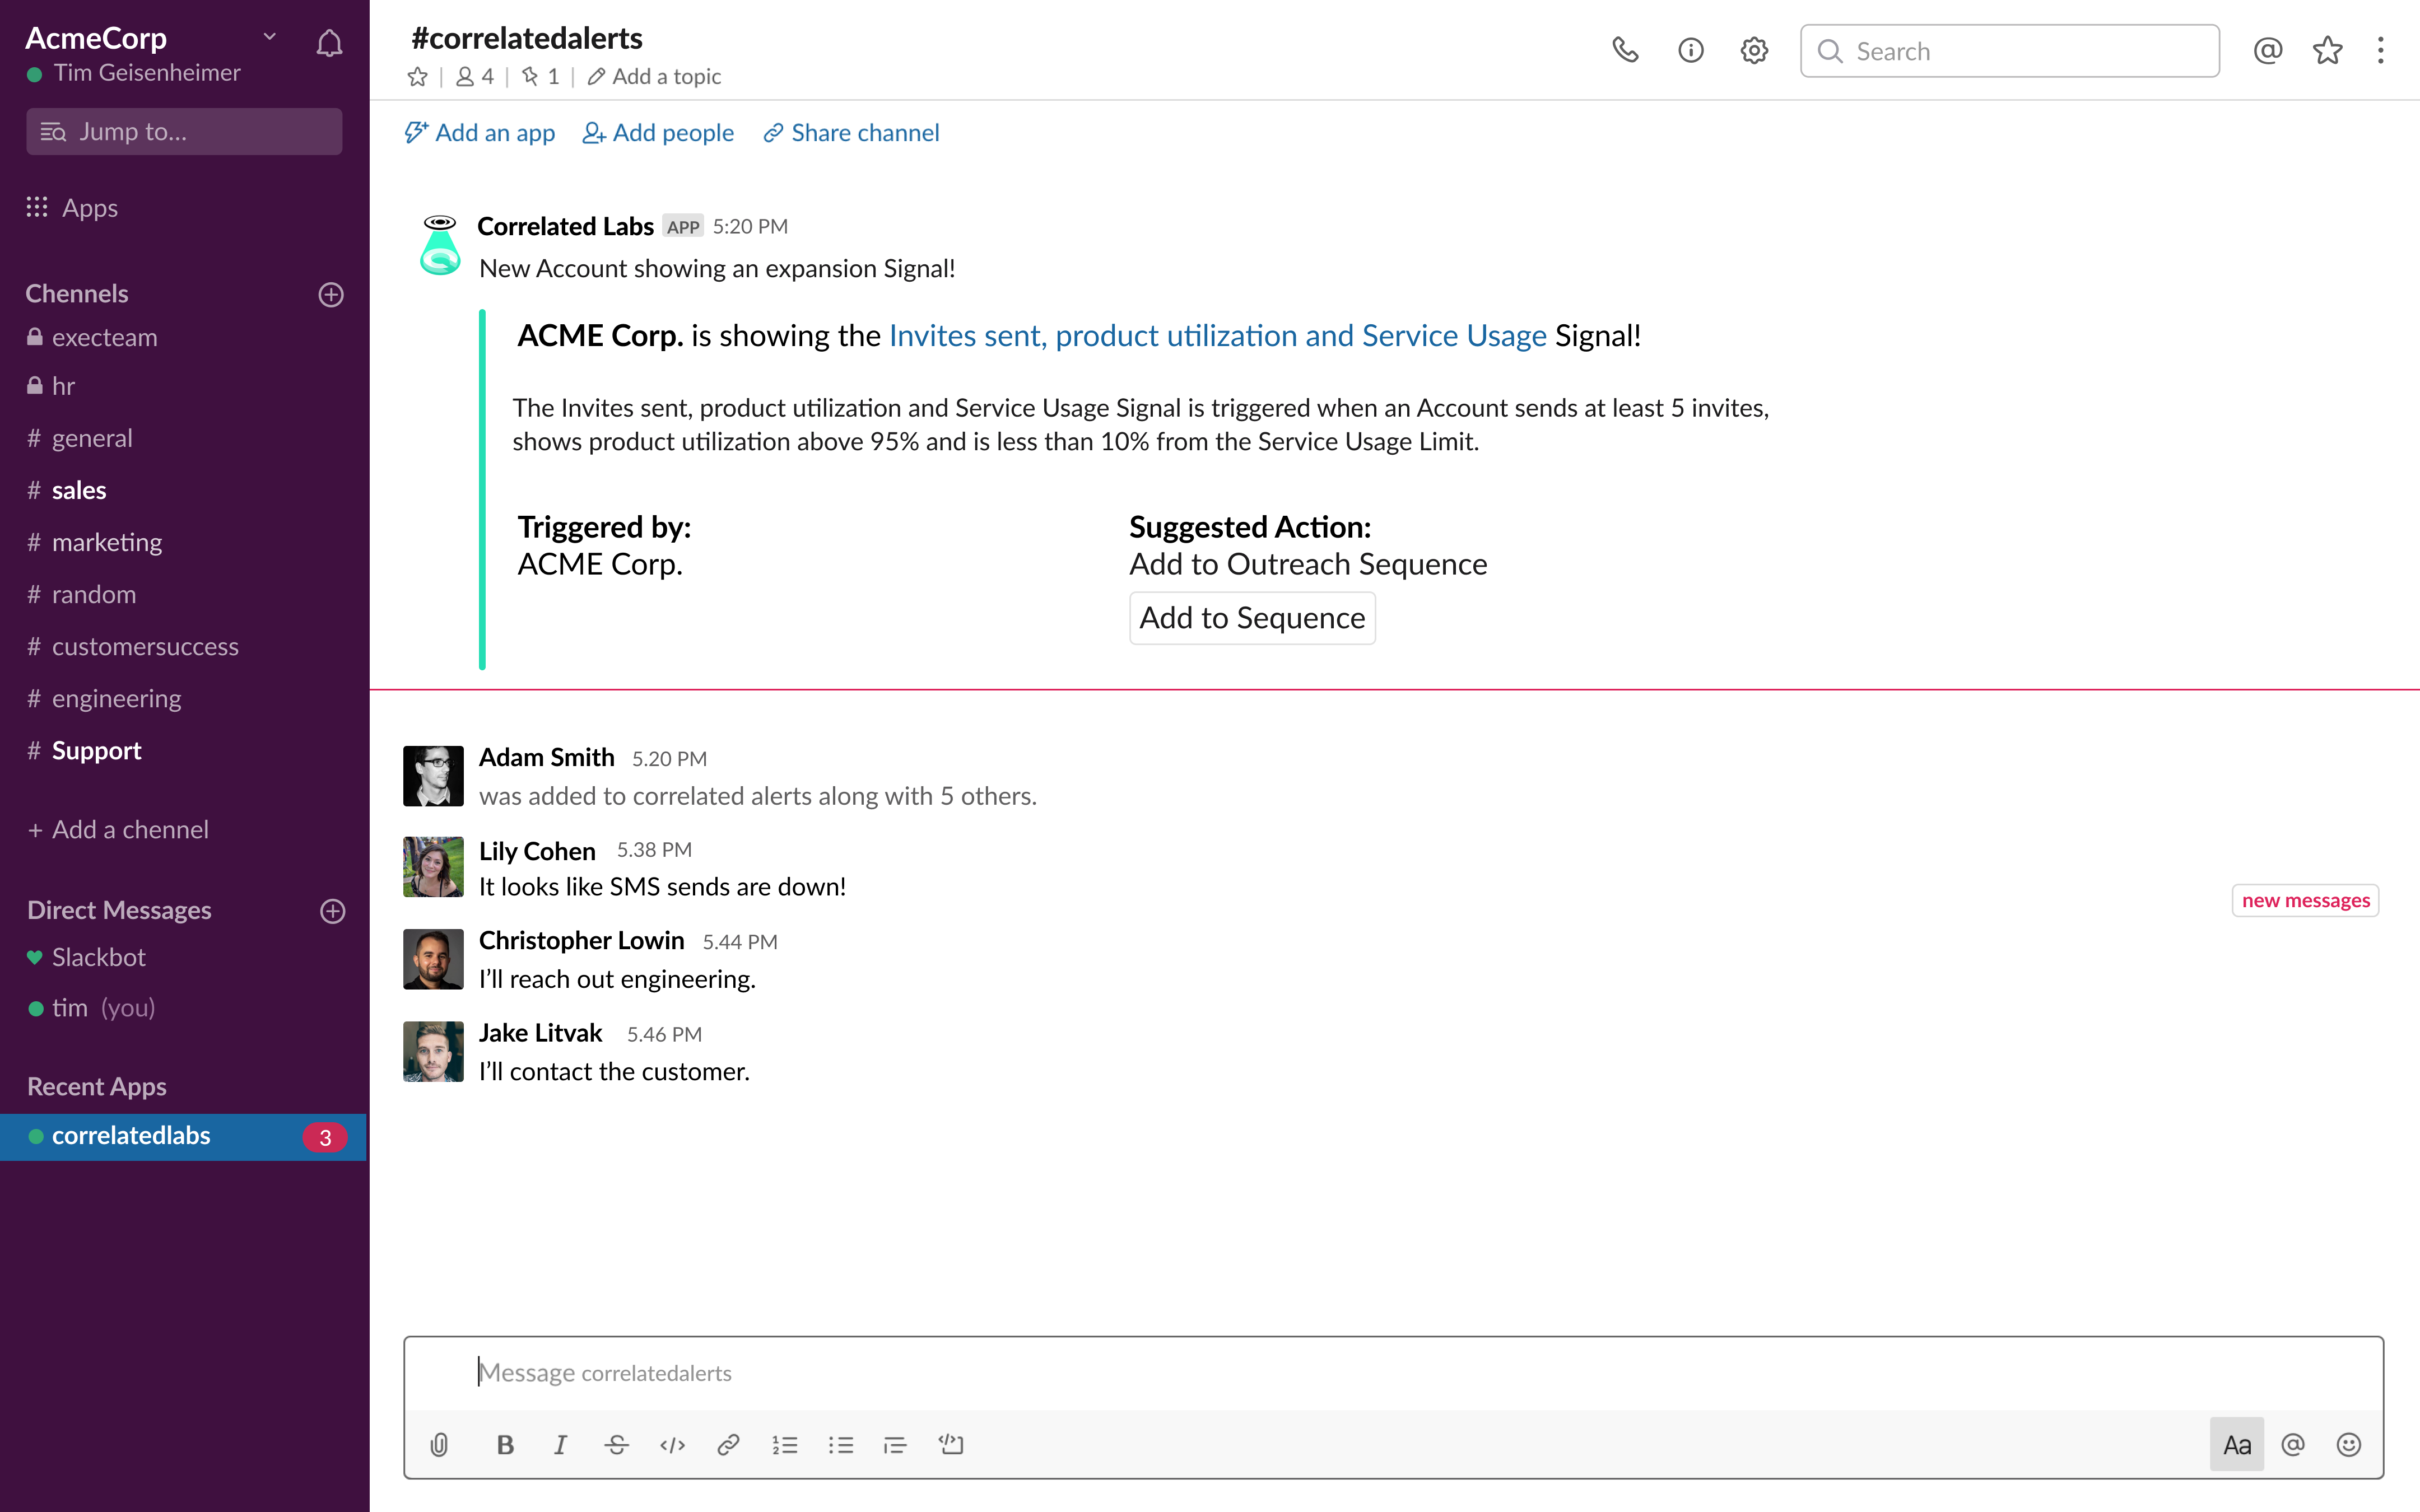Screen dimensions: 2420x1512
Task: Jump to new messages badge
Action: [x=2305, y=900]
